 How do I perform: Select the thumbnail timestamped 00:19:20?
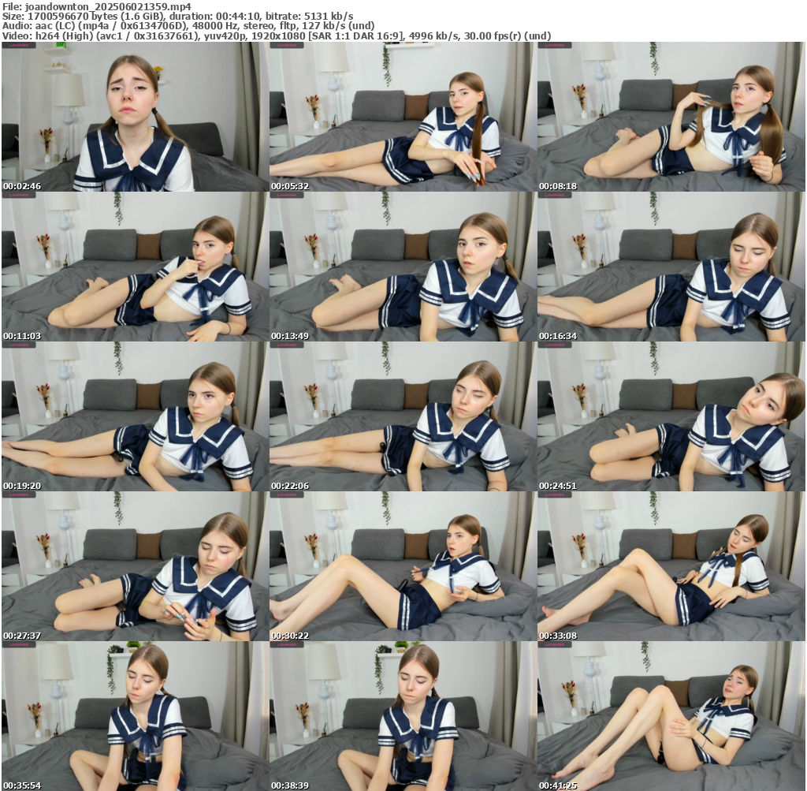(135, 416)
